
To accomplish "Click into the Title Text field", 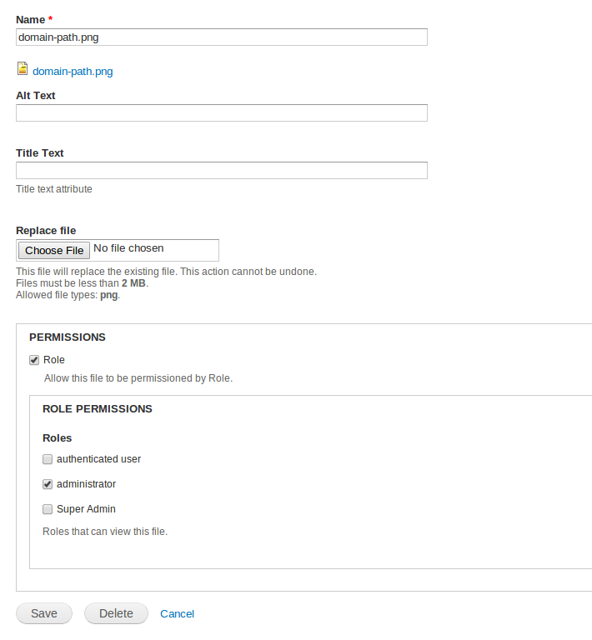I will (222, 171).
